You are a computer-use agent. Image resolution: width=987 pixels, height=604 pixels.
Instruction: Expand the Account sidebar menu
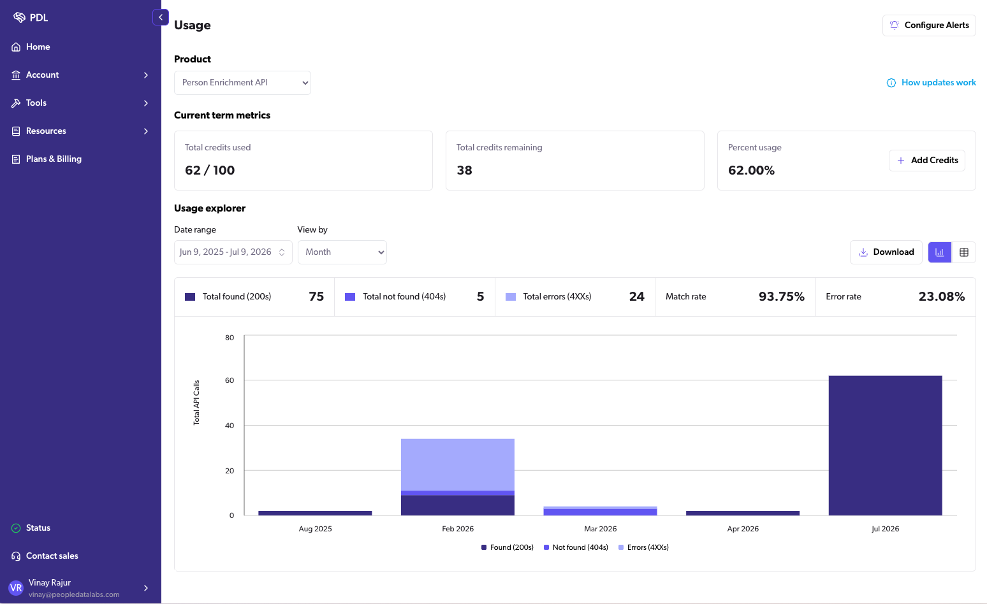pos(80,75)
